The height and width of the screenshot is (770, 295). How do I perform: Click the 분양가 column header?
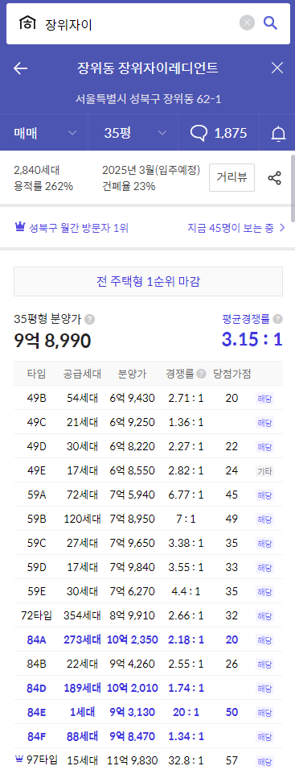(133, 374)
